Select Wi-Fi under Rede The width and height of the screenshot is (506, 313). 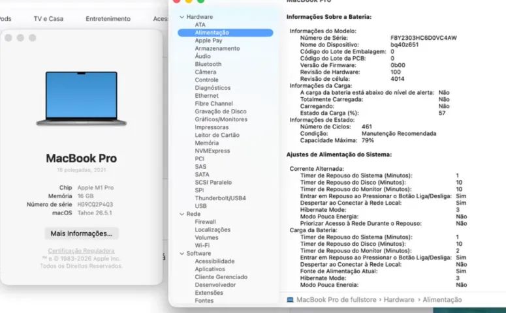coord(202,246)
